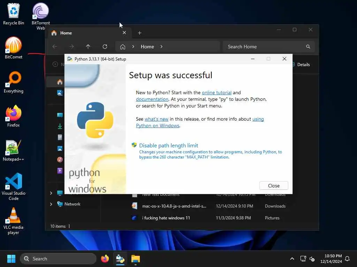The image size is (357, 267).
Task: Click the taskbar Search box
Action: click(58, 259)
